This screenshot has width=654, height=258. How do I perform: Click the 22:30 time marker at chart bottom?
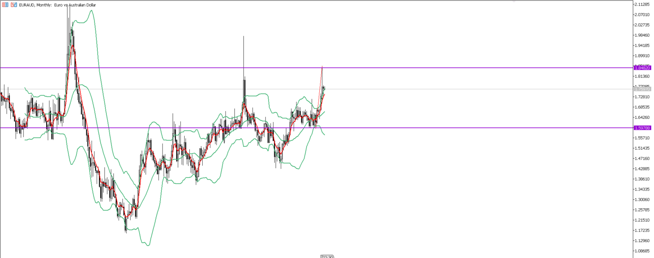click(x=327, y=256)
